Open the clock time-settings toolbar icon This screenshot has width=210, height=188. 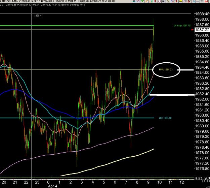click(x=159, y=1)
